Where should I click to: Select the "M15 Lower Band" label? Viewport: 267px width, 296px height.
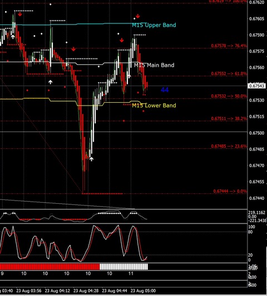(154, 106)
